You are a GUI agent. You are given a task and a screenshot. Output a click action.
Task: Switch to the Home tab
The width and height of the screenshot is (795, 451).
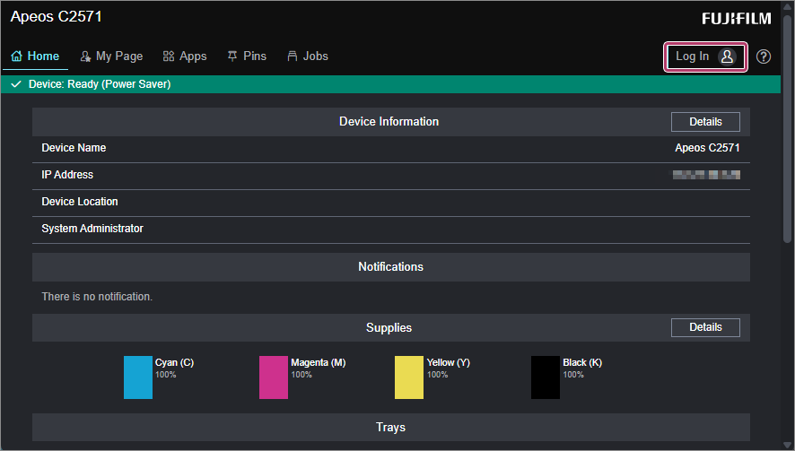(x=36, y=56)
